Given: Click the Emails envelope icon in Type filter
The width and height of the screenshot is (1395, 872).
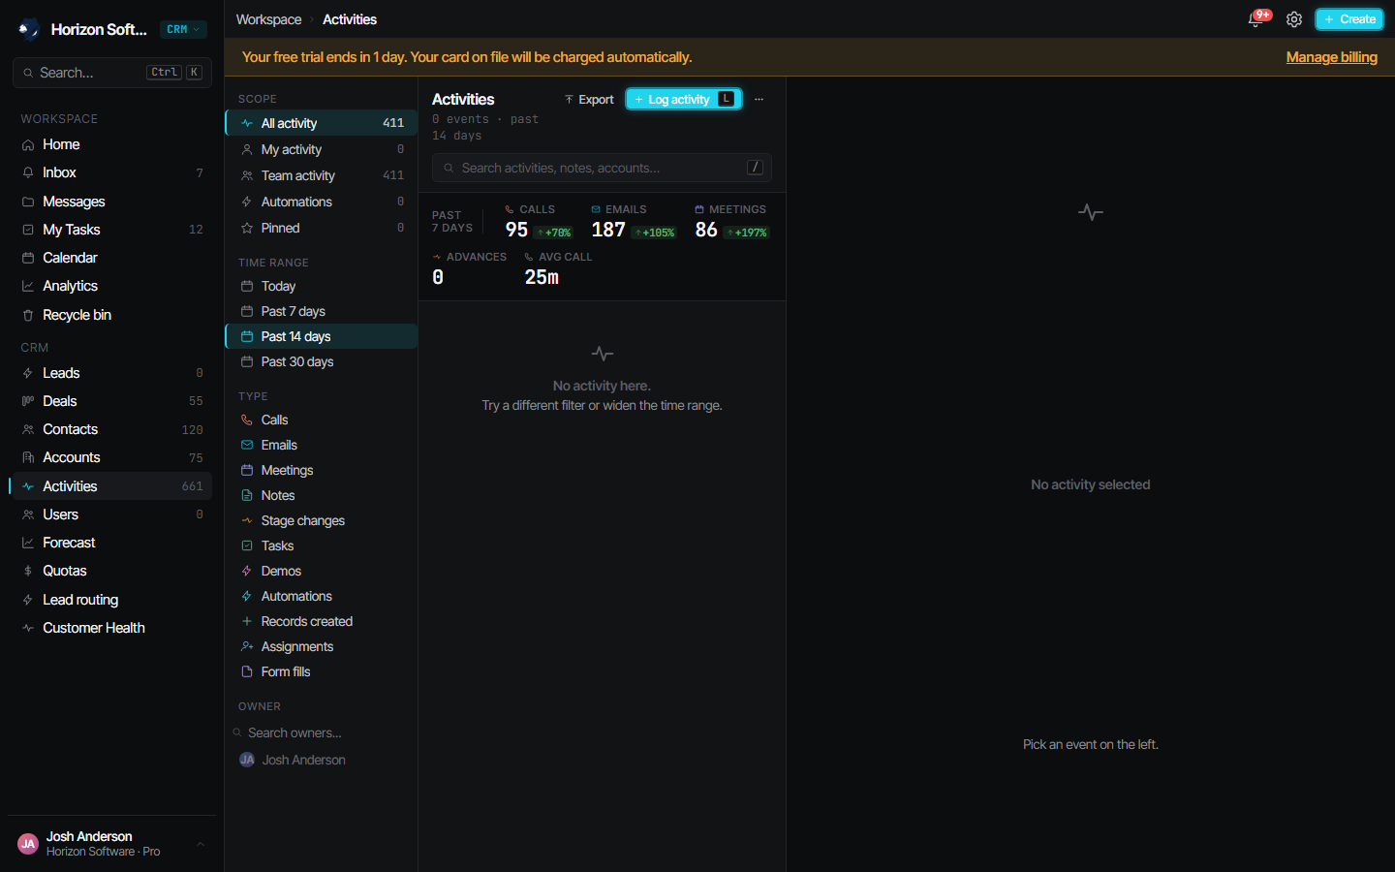Looking at the screenshot, I should (247, 445).
